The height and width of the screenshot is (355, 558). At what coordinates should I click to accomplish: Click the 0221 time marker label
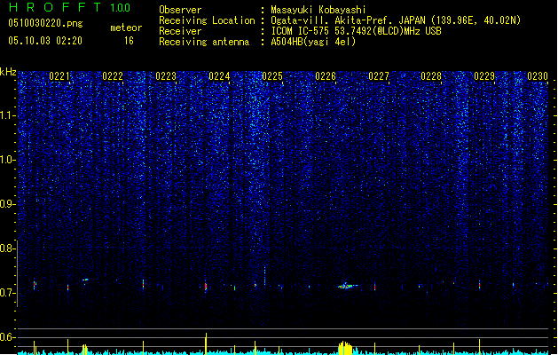click(59, 76)
